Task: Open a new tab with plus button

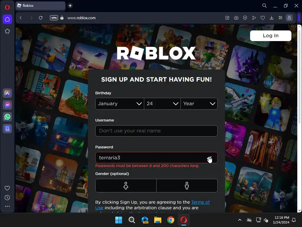Action: [70, 6]
